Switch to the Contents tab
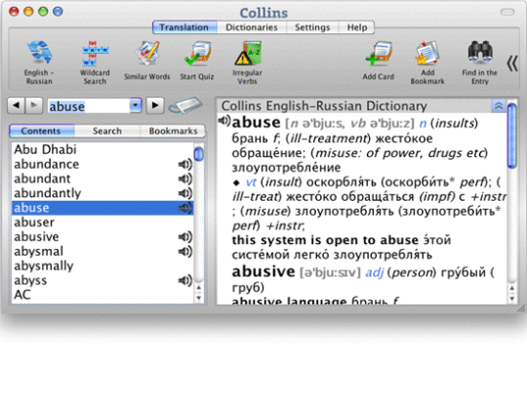This screenshot has width=527, height=402. pyautogui.click(x=42, y=131)
